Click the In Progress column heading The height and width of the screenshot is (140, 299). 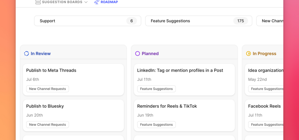point(264,54)
